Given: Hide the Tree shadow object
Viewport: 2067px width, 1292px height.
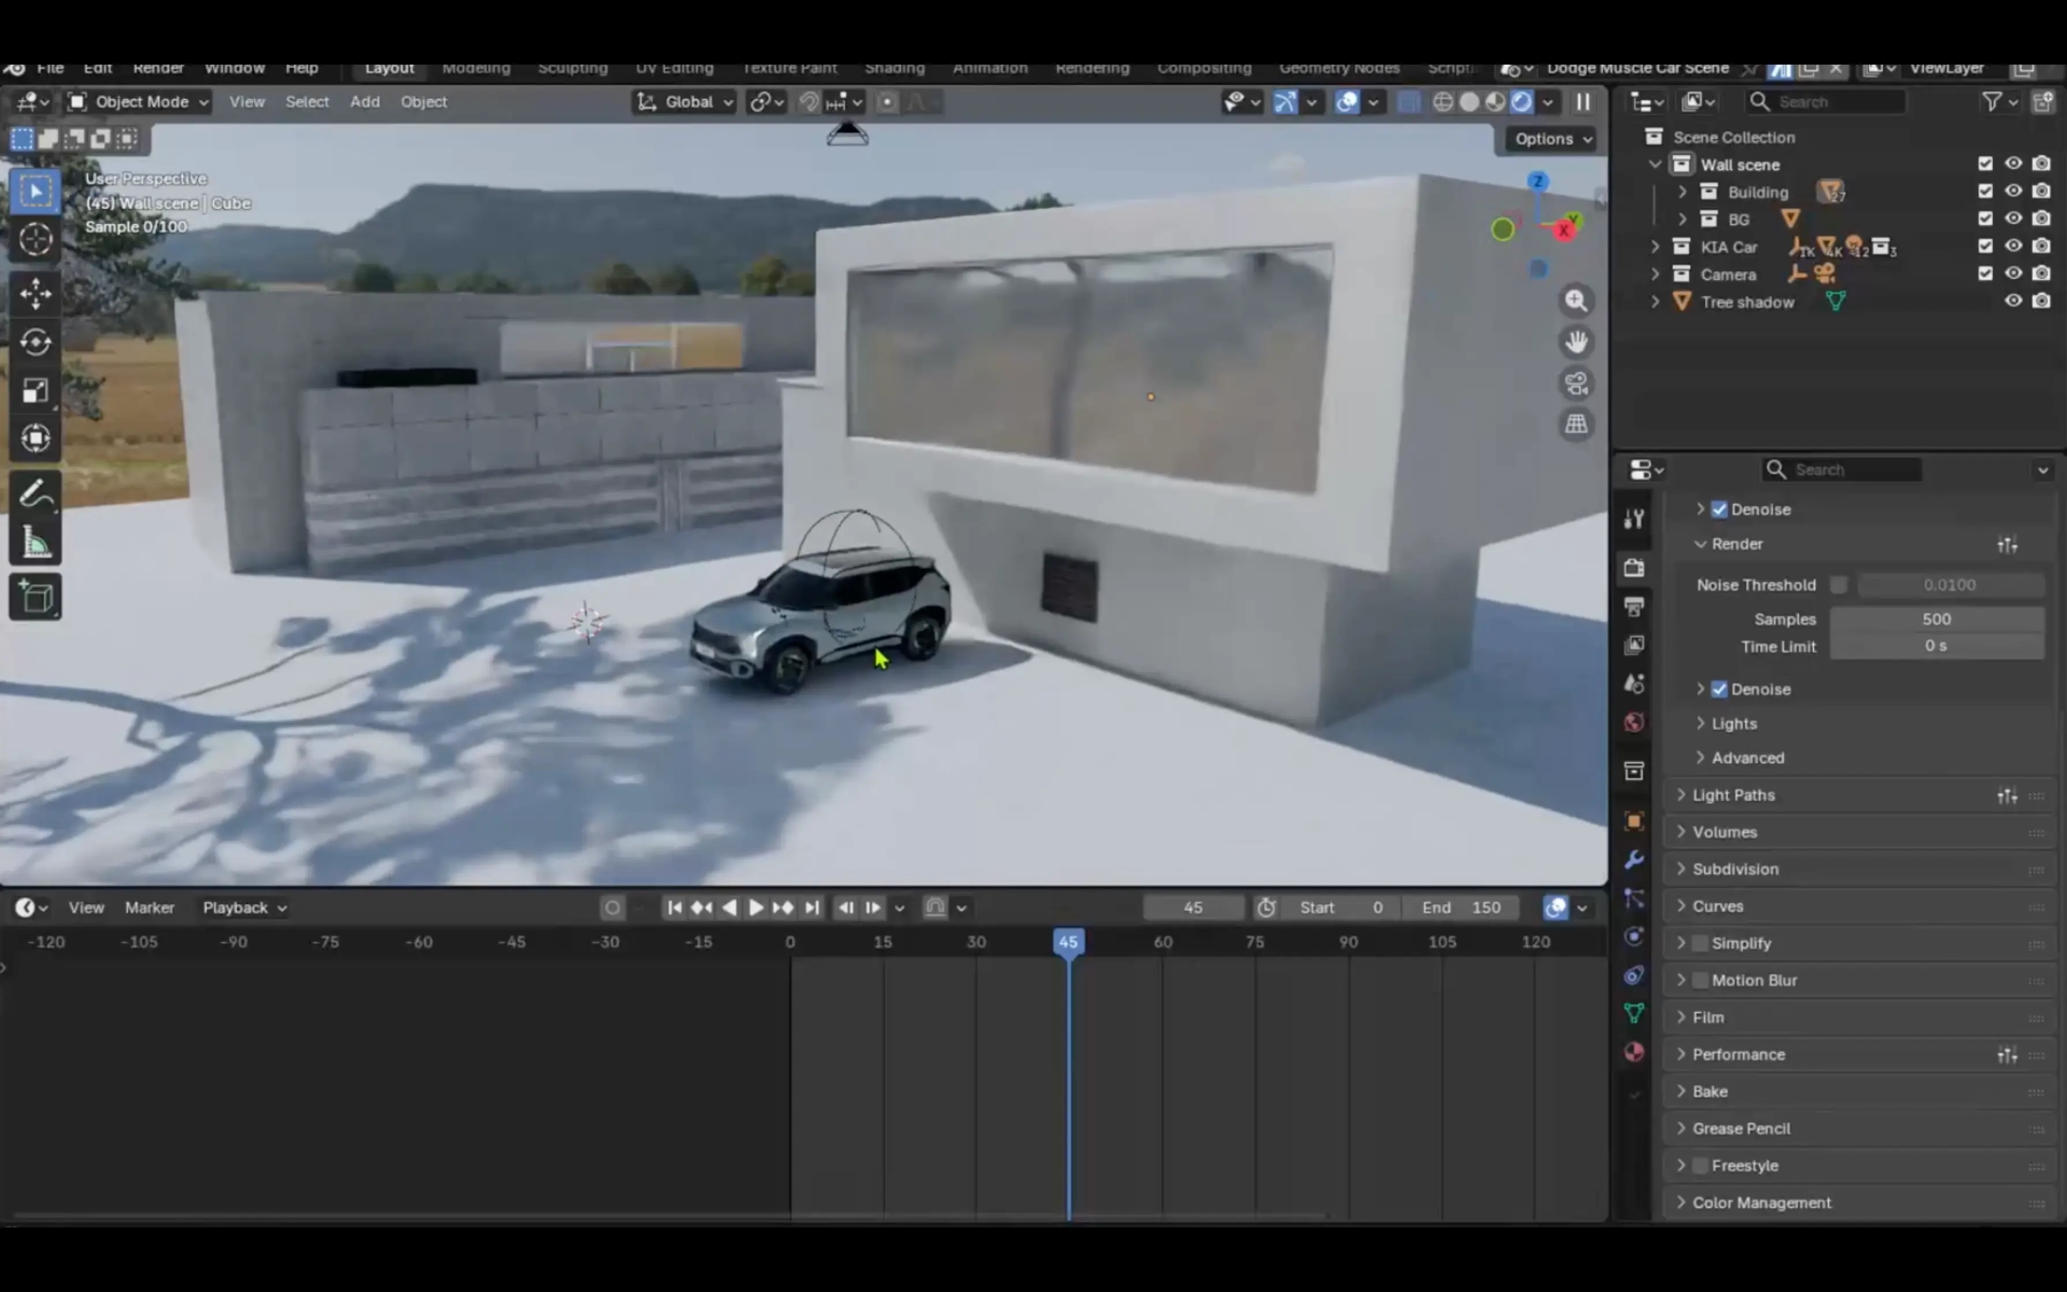Looking at the screenshot, I should click(2012, 301).
